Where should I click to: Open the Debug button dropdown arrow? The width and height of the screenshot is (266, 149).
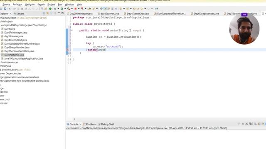coord(58,9)
